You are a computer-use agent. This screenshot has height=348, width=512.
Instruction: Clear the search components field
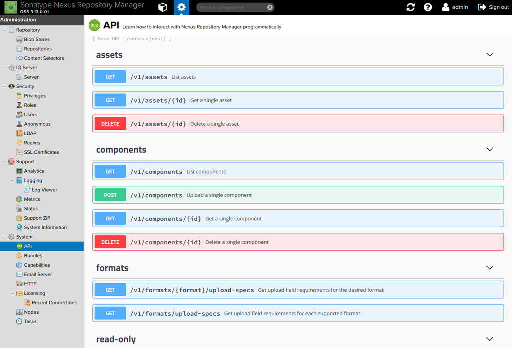[270, 7]
